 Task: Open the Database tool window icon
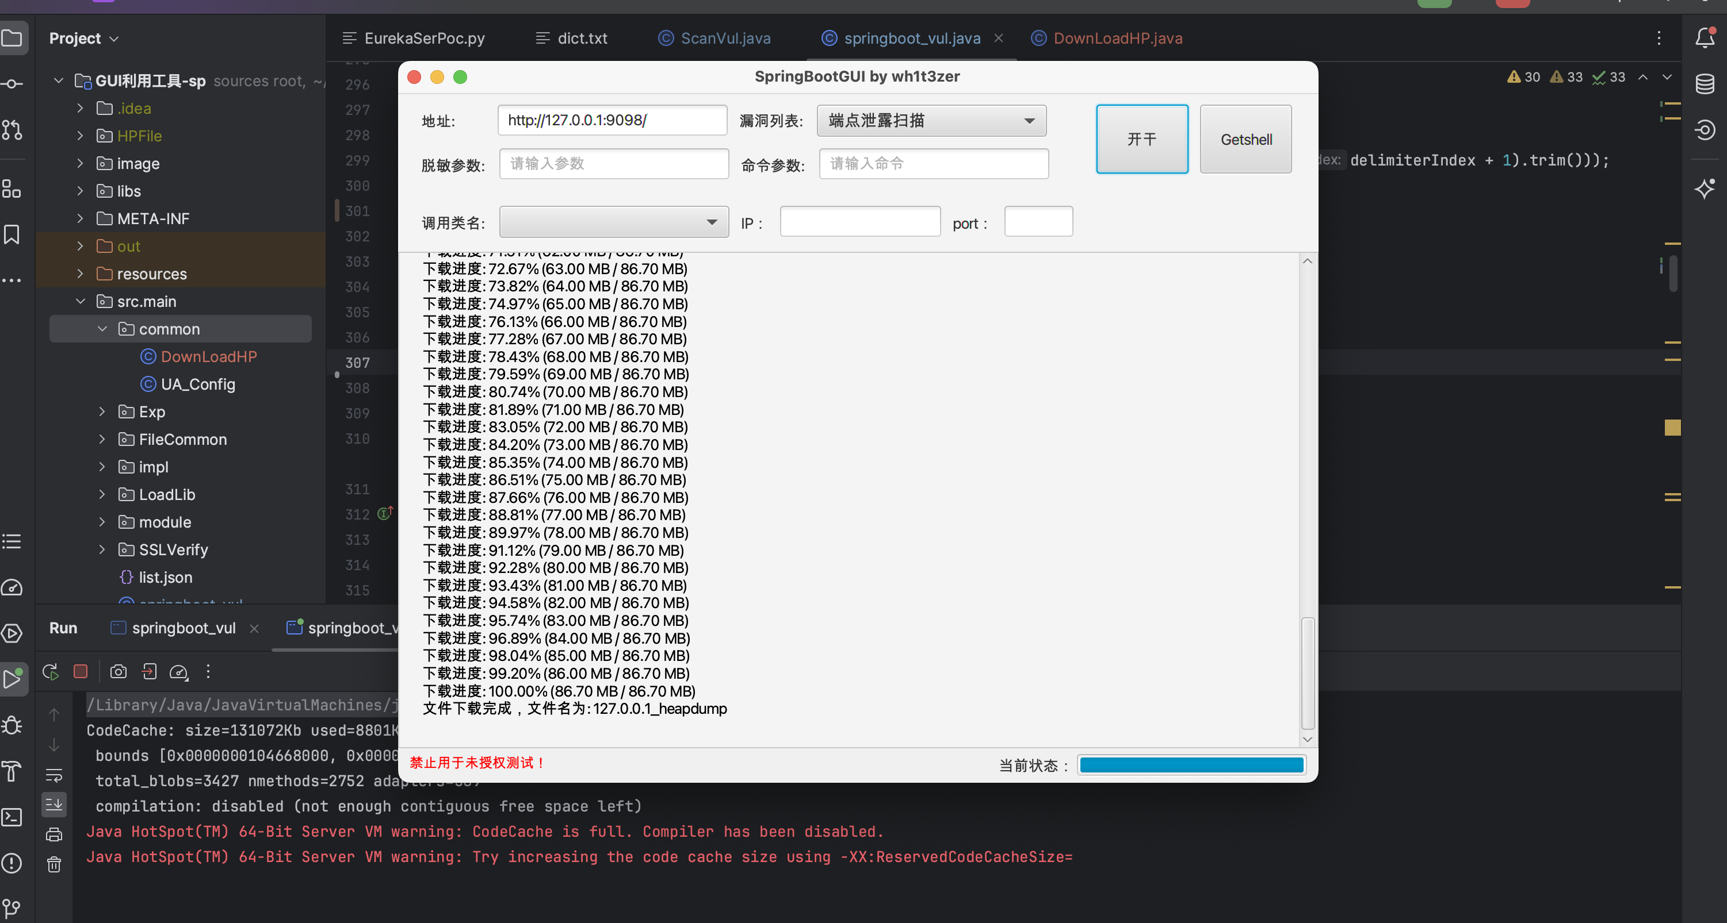[1705, 84]
